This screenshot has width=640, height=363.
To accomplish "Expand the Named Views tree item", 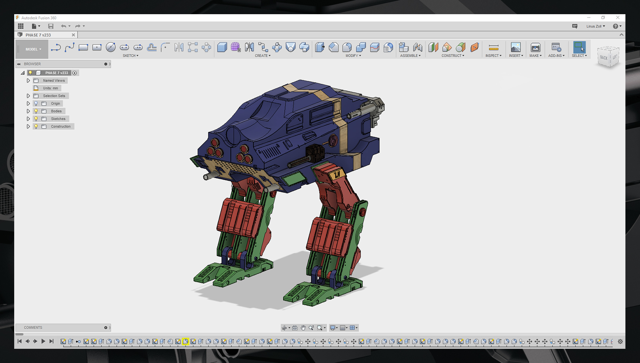I will tap(28, 80).
